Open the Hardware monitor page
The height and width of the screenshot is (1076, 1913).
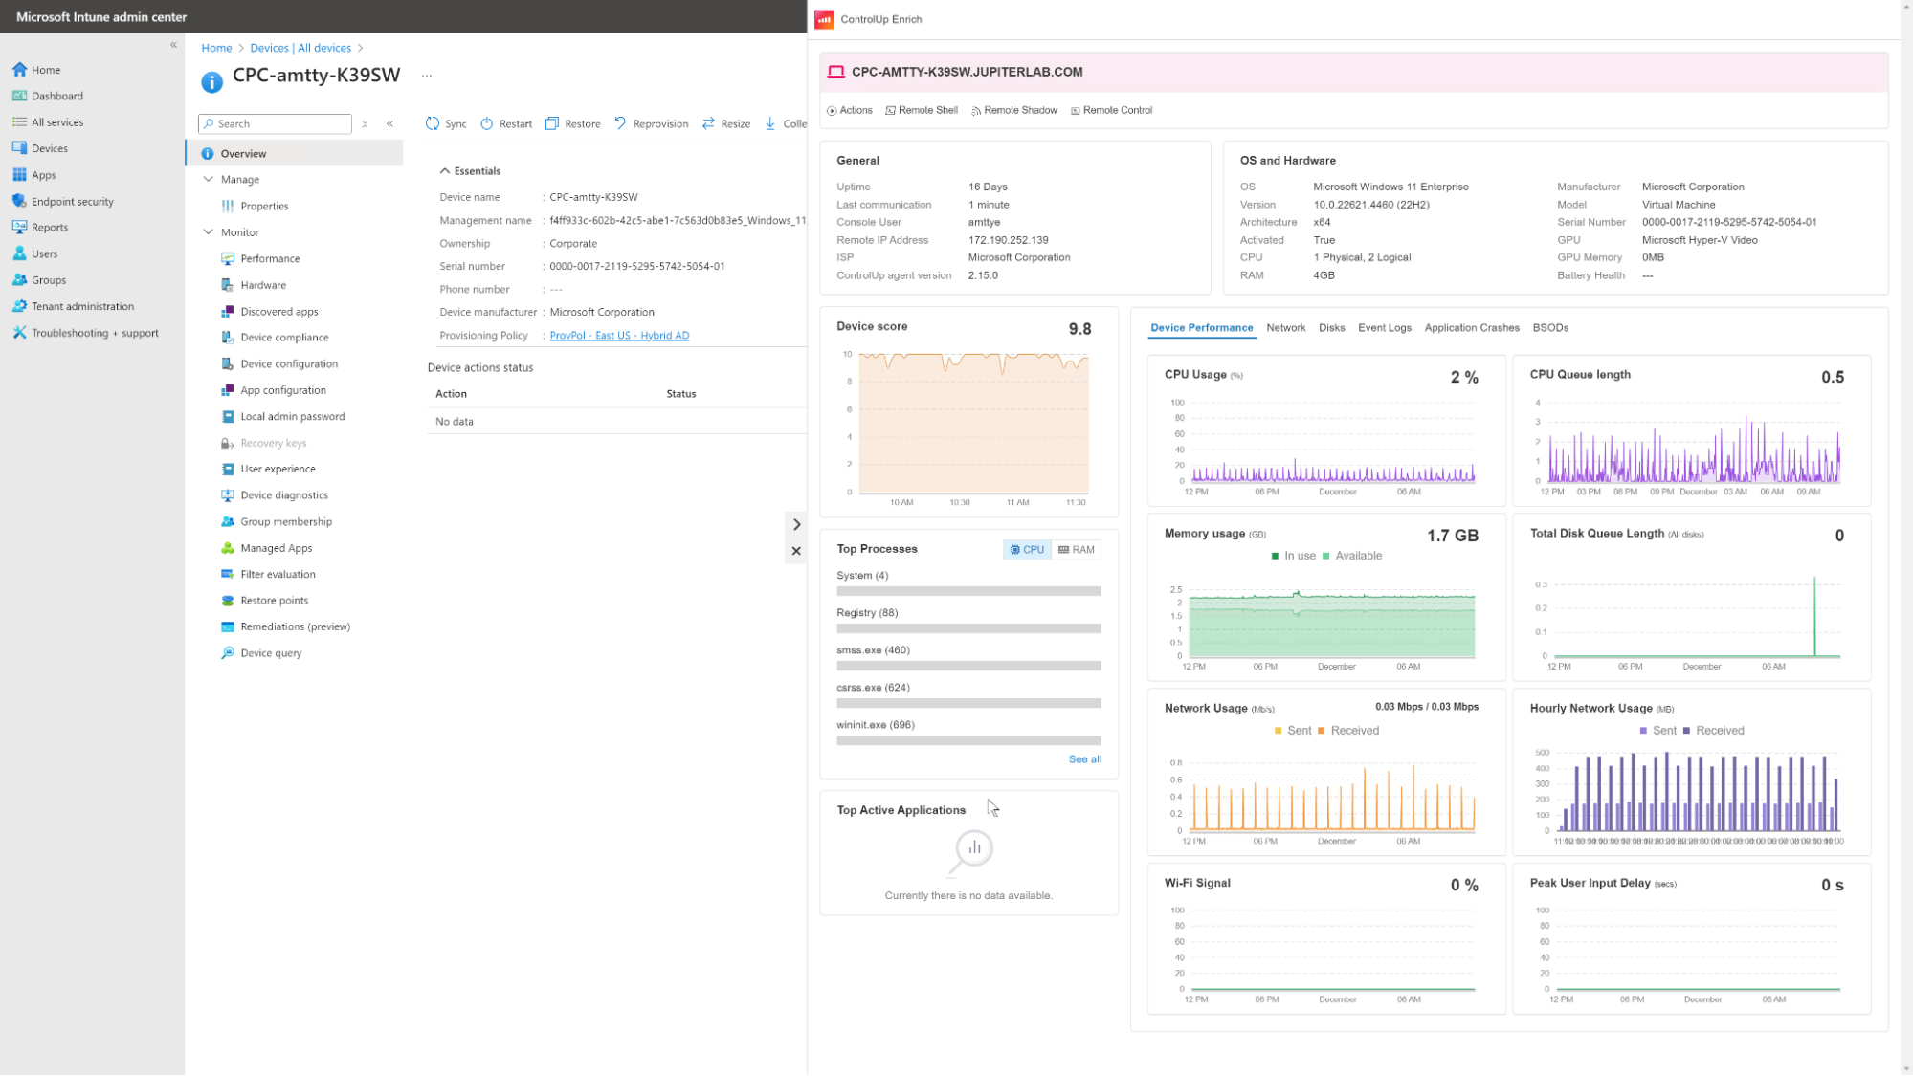pyautogui.click(x=263, y=285)
